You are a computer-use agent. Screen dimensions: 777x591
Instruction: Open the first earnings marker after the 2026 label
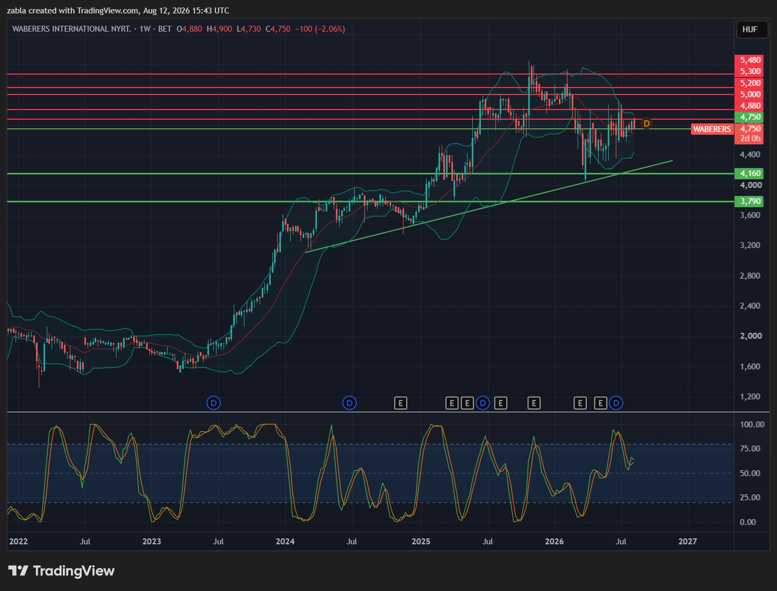580,403
